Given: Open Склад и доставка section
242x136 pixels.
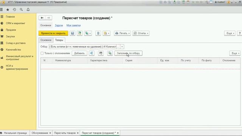Looking at the screenshot, I should [x=16, y=43].
